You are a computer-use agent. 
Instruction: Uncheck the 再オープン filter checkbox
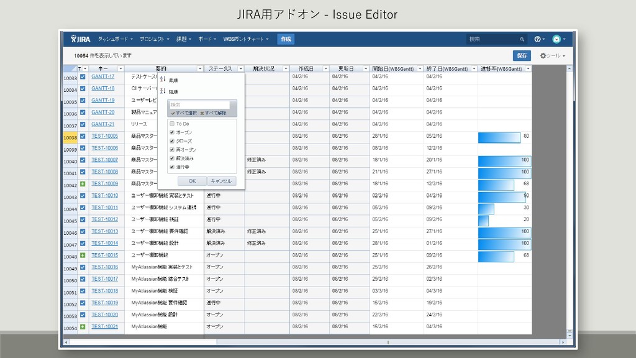(x=172, y=149)
